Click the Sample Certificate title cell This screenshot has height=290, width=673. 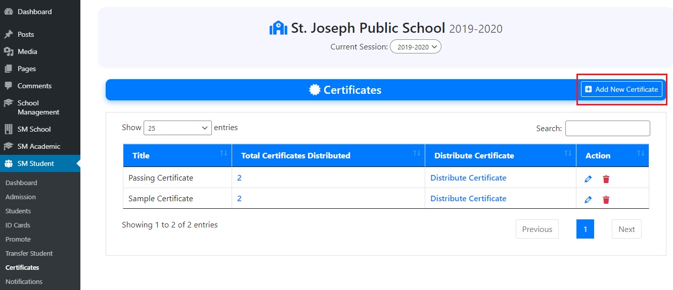(x=177, y=198)
